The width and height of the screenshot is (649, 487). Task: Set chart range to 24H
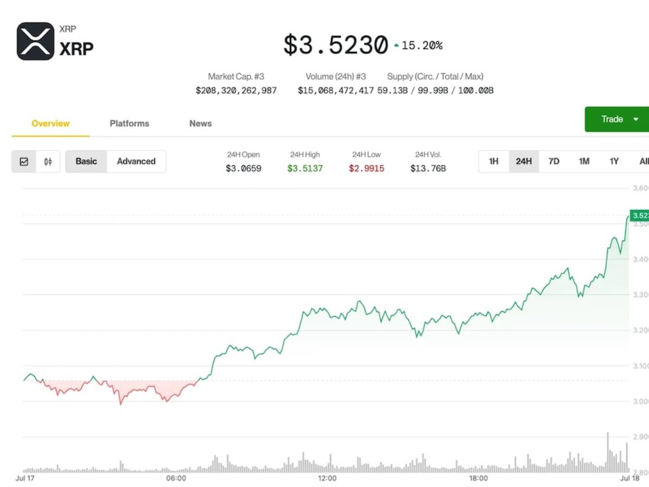[524, 161]
